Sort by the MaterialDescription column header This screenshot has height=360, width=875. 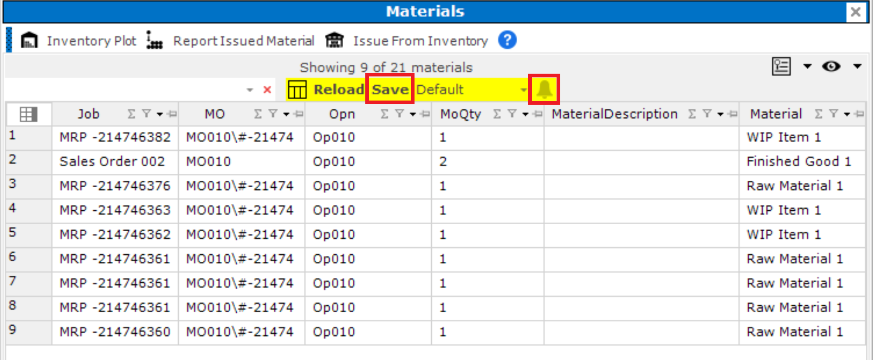point(615,114)
